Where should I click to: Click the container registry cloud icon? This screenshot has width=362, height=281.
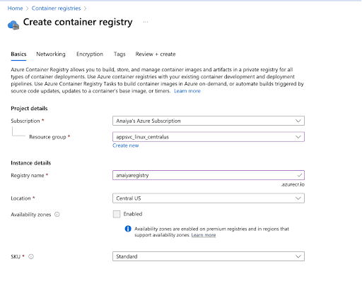pos(13,25)
